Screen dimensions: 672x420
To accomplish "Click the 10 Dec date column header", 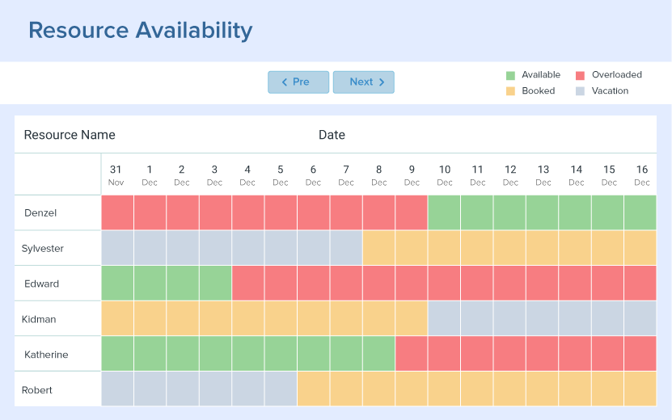I will point(445,174).
